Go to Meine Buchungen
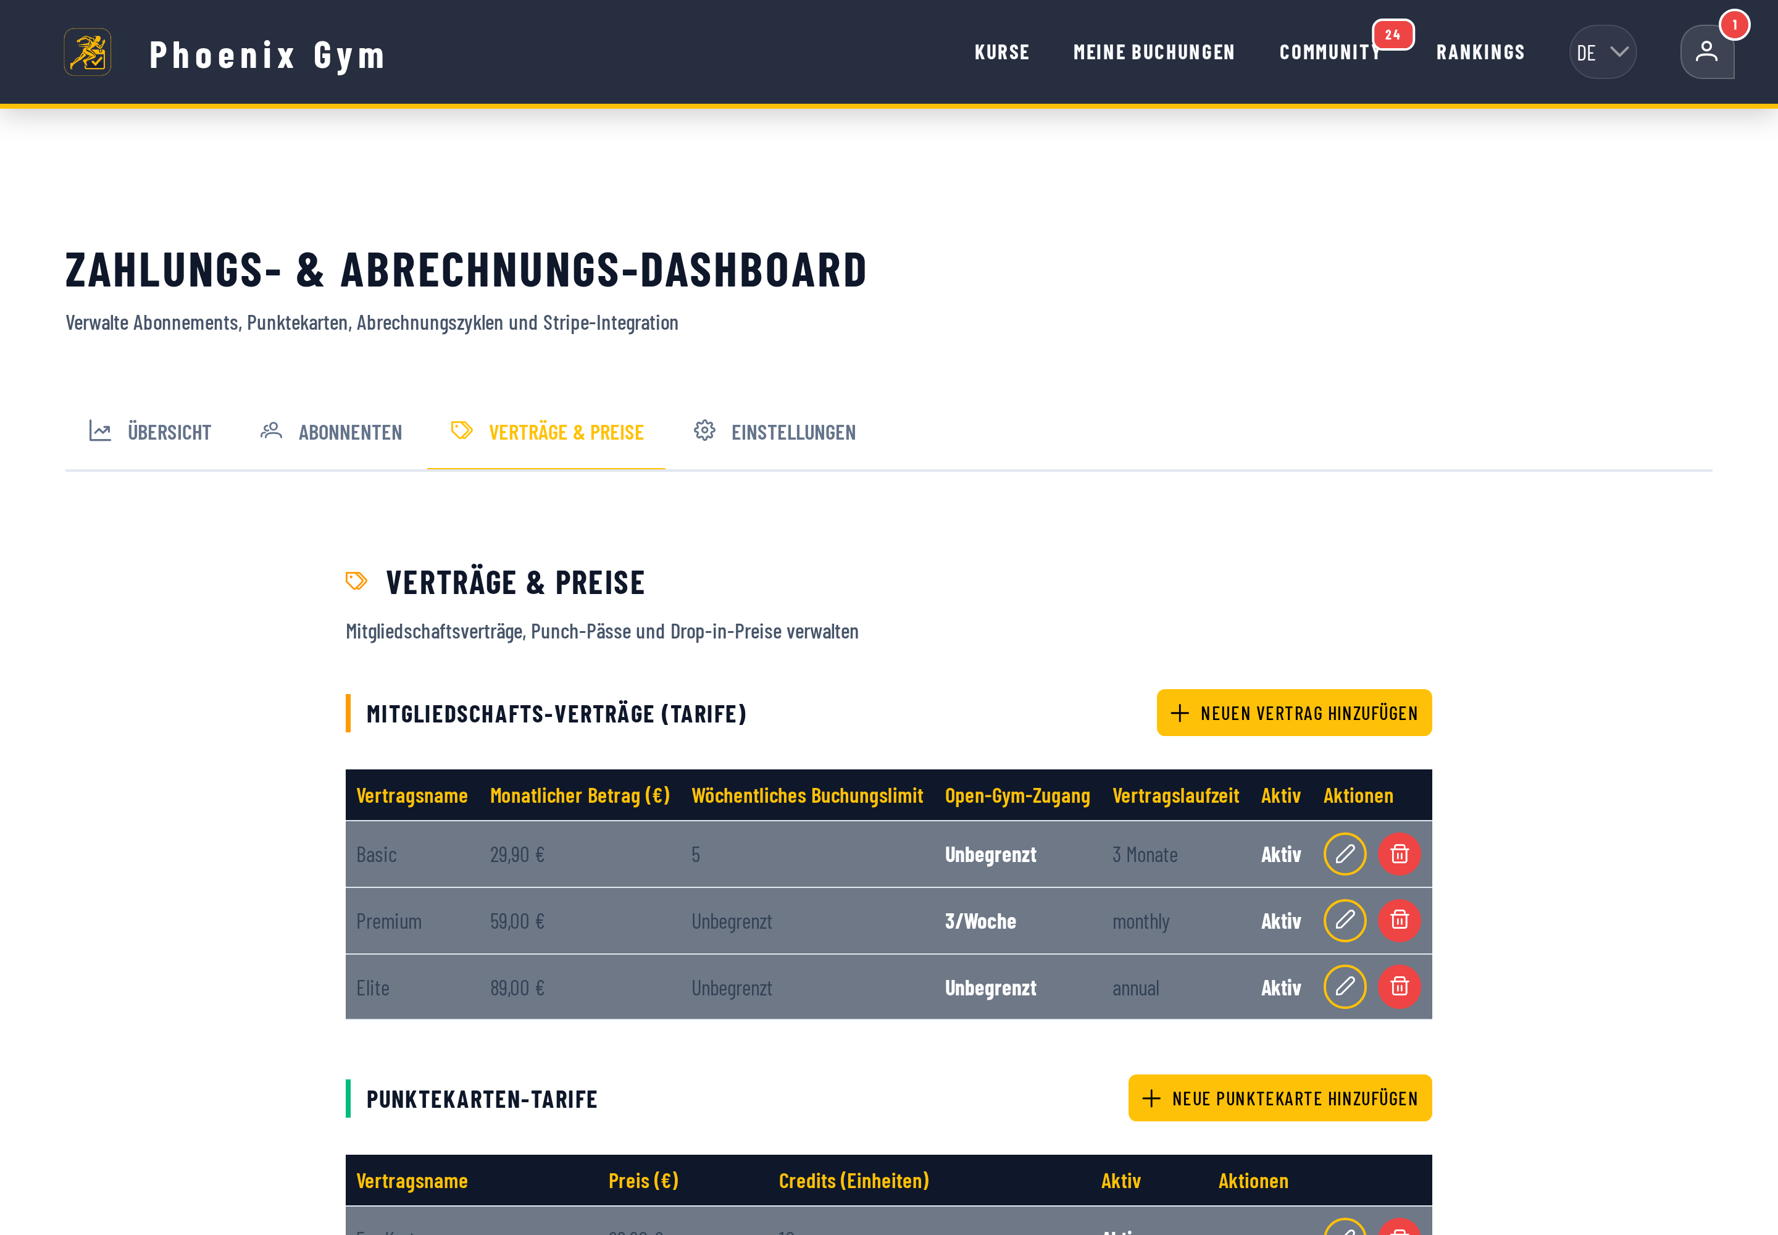 tap(1154, 52)
